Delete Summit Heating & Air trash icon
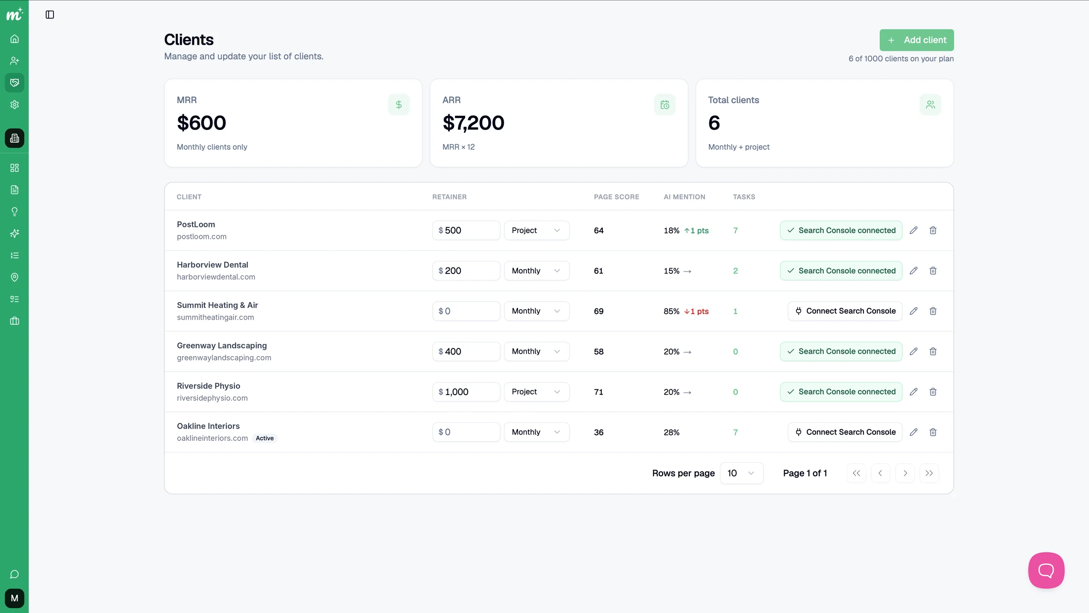Screen dimensions: 1089x613 point(933,311)
